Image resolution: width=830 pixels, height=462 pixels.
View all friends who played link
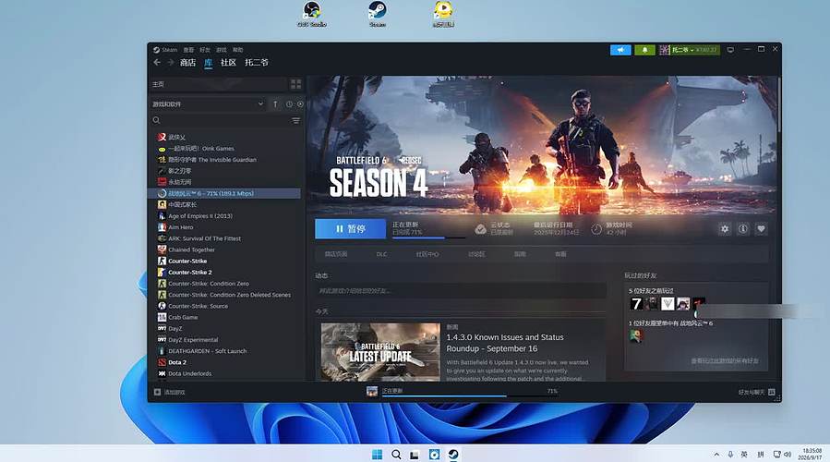click(725, 360)
